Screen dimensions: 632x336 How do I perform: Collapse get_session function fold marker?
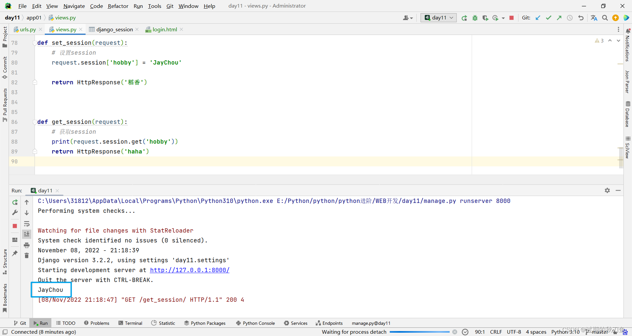pyautogui.click(x=35, y=122)
